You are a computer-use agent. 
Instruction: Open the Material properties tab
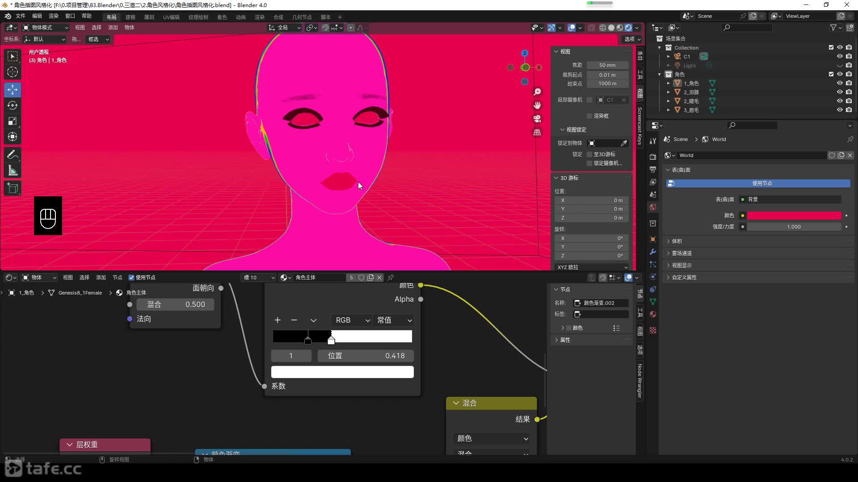pyautogui.click(x=653, y=314)
